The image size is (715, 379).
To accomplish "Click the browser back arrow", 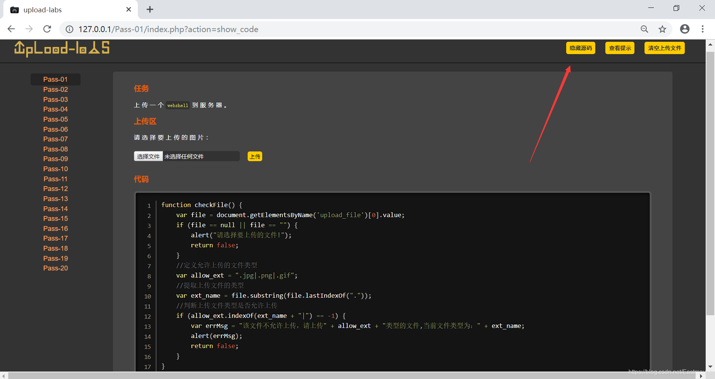I will click(11, 29).
